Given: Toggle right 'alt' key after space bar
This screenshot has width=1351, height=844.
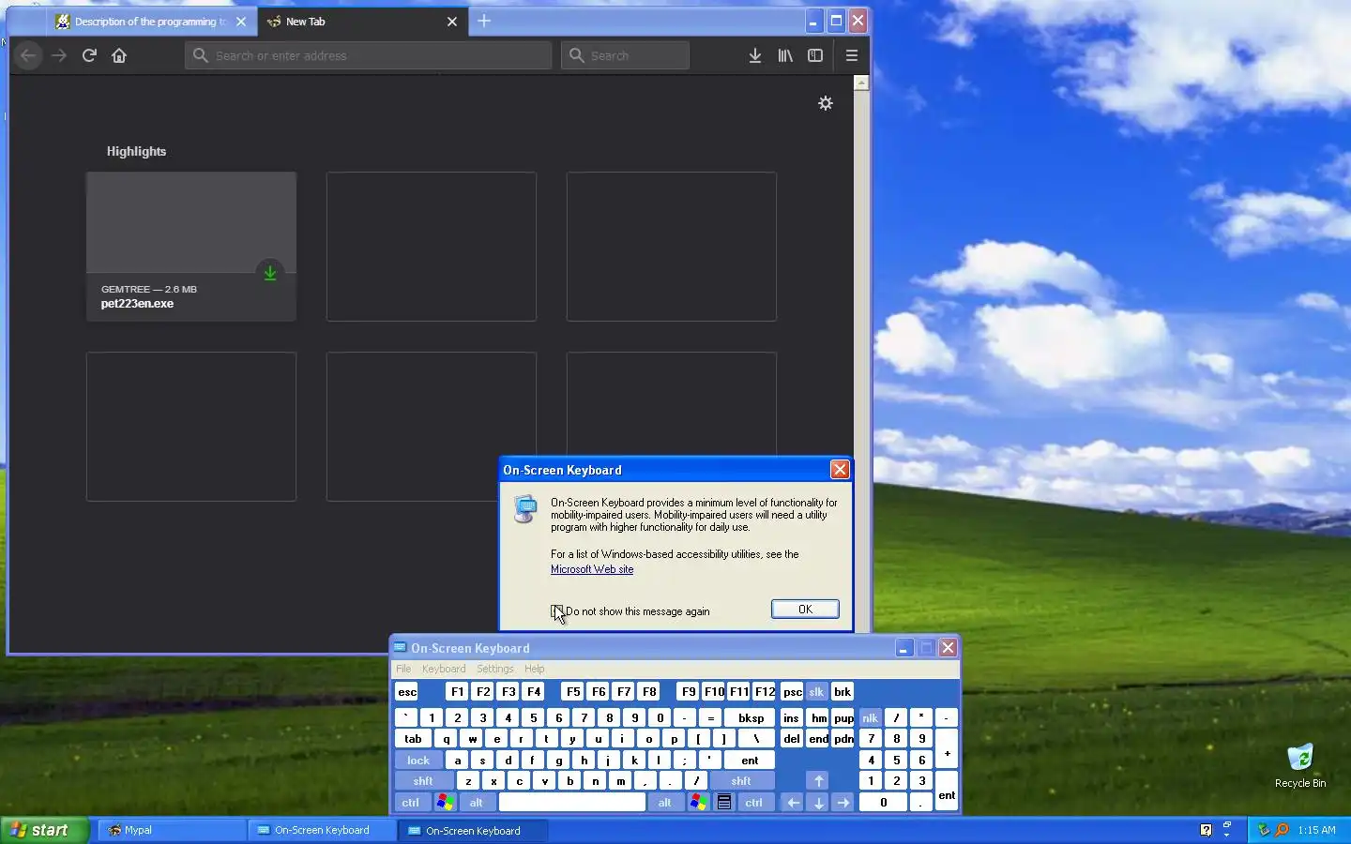Looking at the screenshot, I should (x=665, y=803).
